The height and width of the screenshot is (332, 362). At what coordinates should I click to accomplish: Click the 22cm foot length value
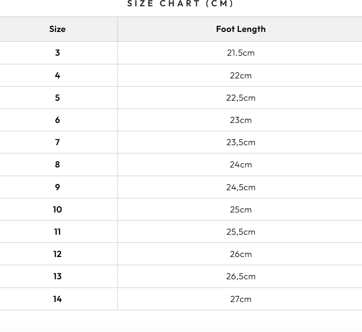click(241, 75)
